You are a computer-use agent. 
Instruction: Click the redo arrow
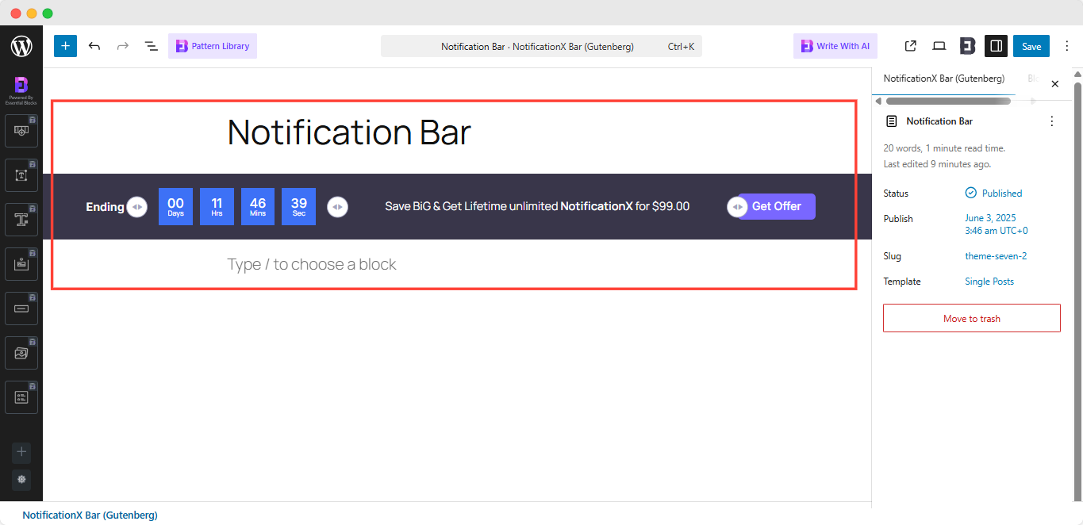click(x=123, y=46)
